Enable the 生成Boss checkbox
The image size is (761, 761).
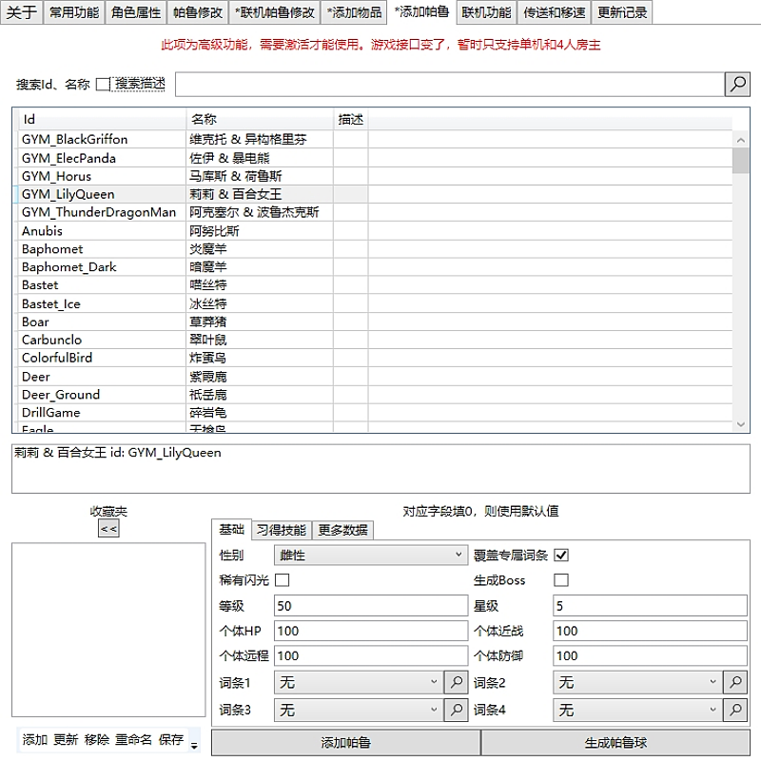click(561, 579)
